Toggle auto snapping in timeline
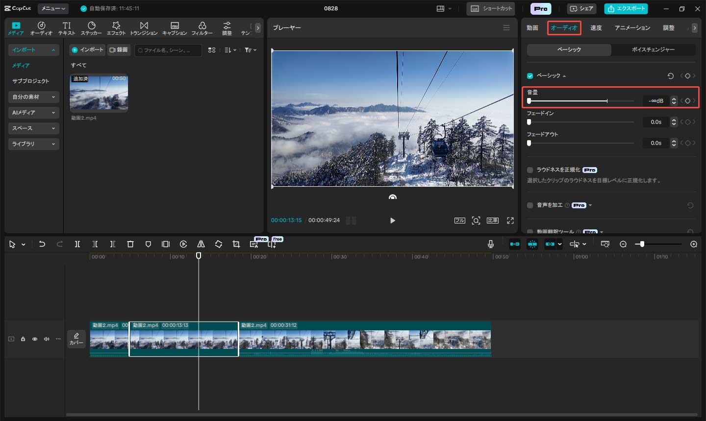Screen dimensions: 706x421 pos(532,244)
